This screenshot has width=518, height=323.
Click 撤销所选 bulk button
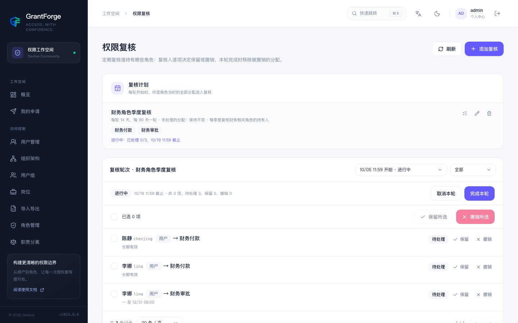pos(475,217)
